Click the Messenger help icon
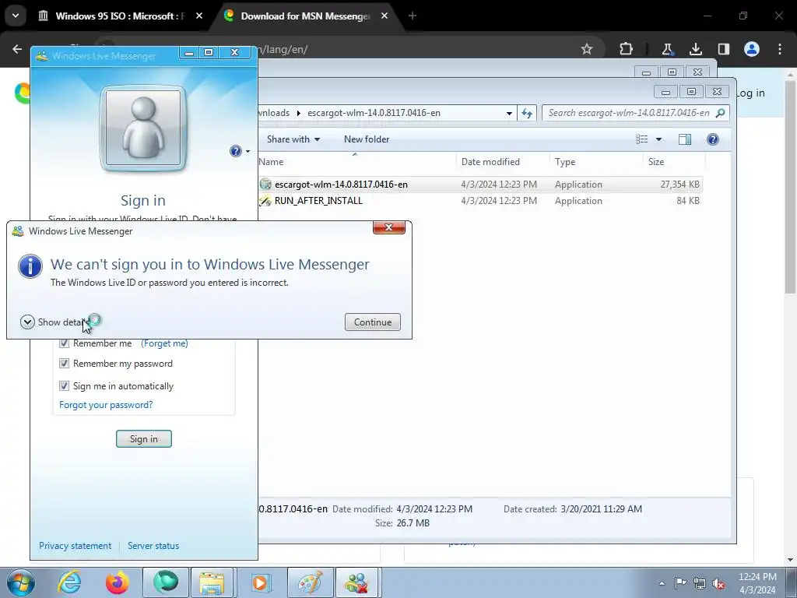 click(x=235, y=151)
